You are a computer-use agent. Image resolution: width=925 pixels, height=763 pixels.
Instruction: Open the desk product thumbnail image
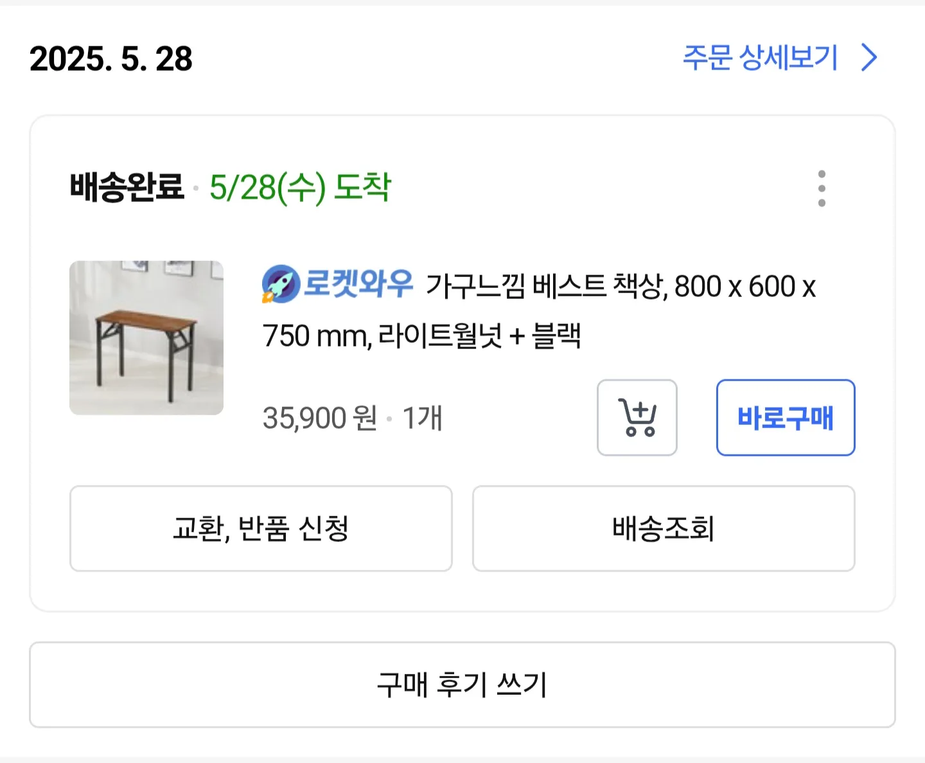click(146, 338)
